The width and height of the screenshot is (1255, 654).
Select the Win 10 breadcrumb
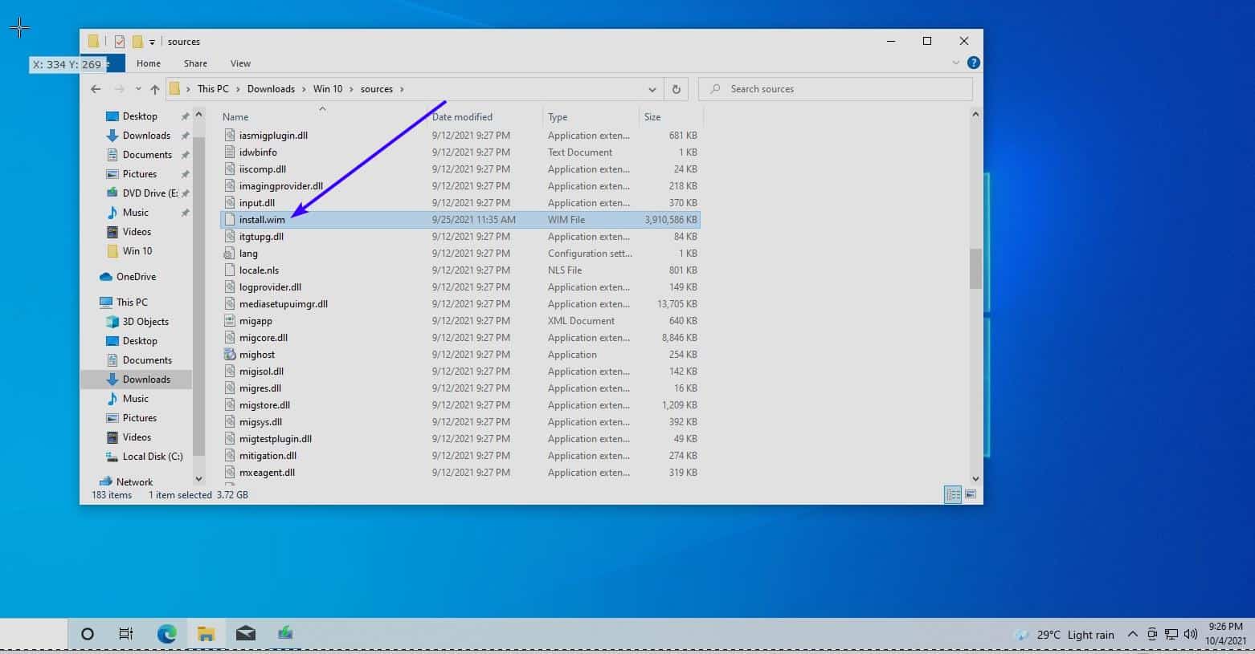coord(328,89)
